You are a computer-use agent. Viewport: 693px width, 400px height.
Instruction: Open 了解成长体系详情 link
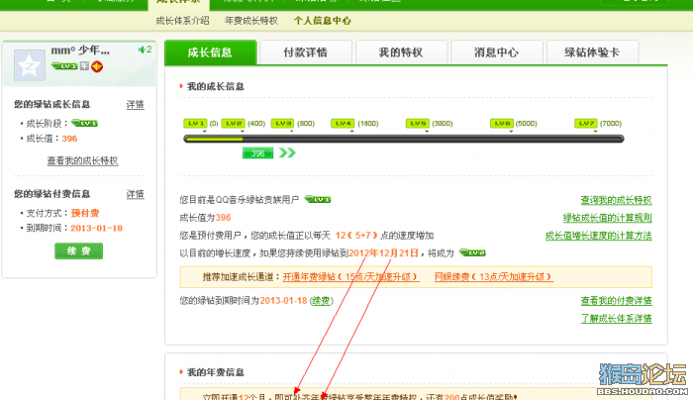[x=616, y=319]
